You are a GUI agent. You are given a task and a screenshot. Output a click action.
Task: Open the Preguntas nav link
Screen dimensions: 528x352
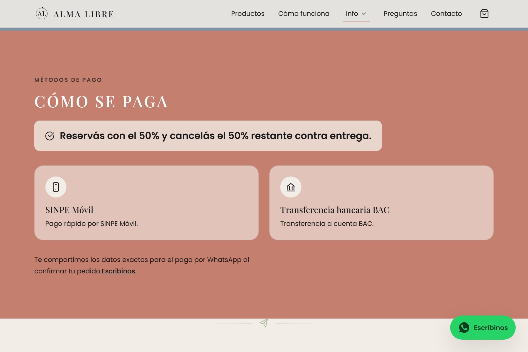coord(400,14)
